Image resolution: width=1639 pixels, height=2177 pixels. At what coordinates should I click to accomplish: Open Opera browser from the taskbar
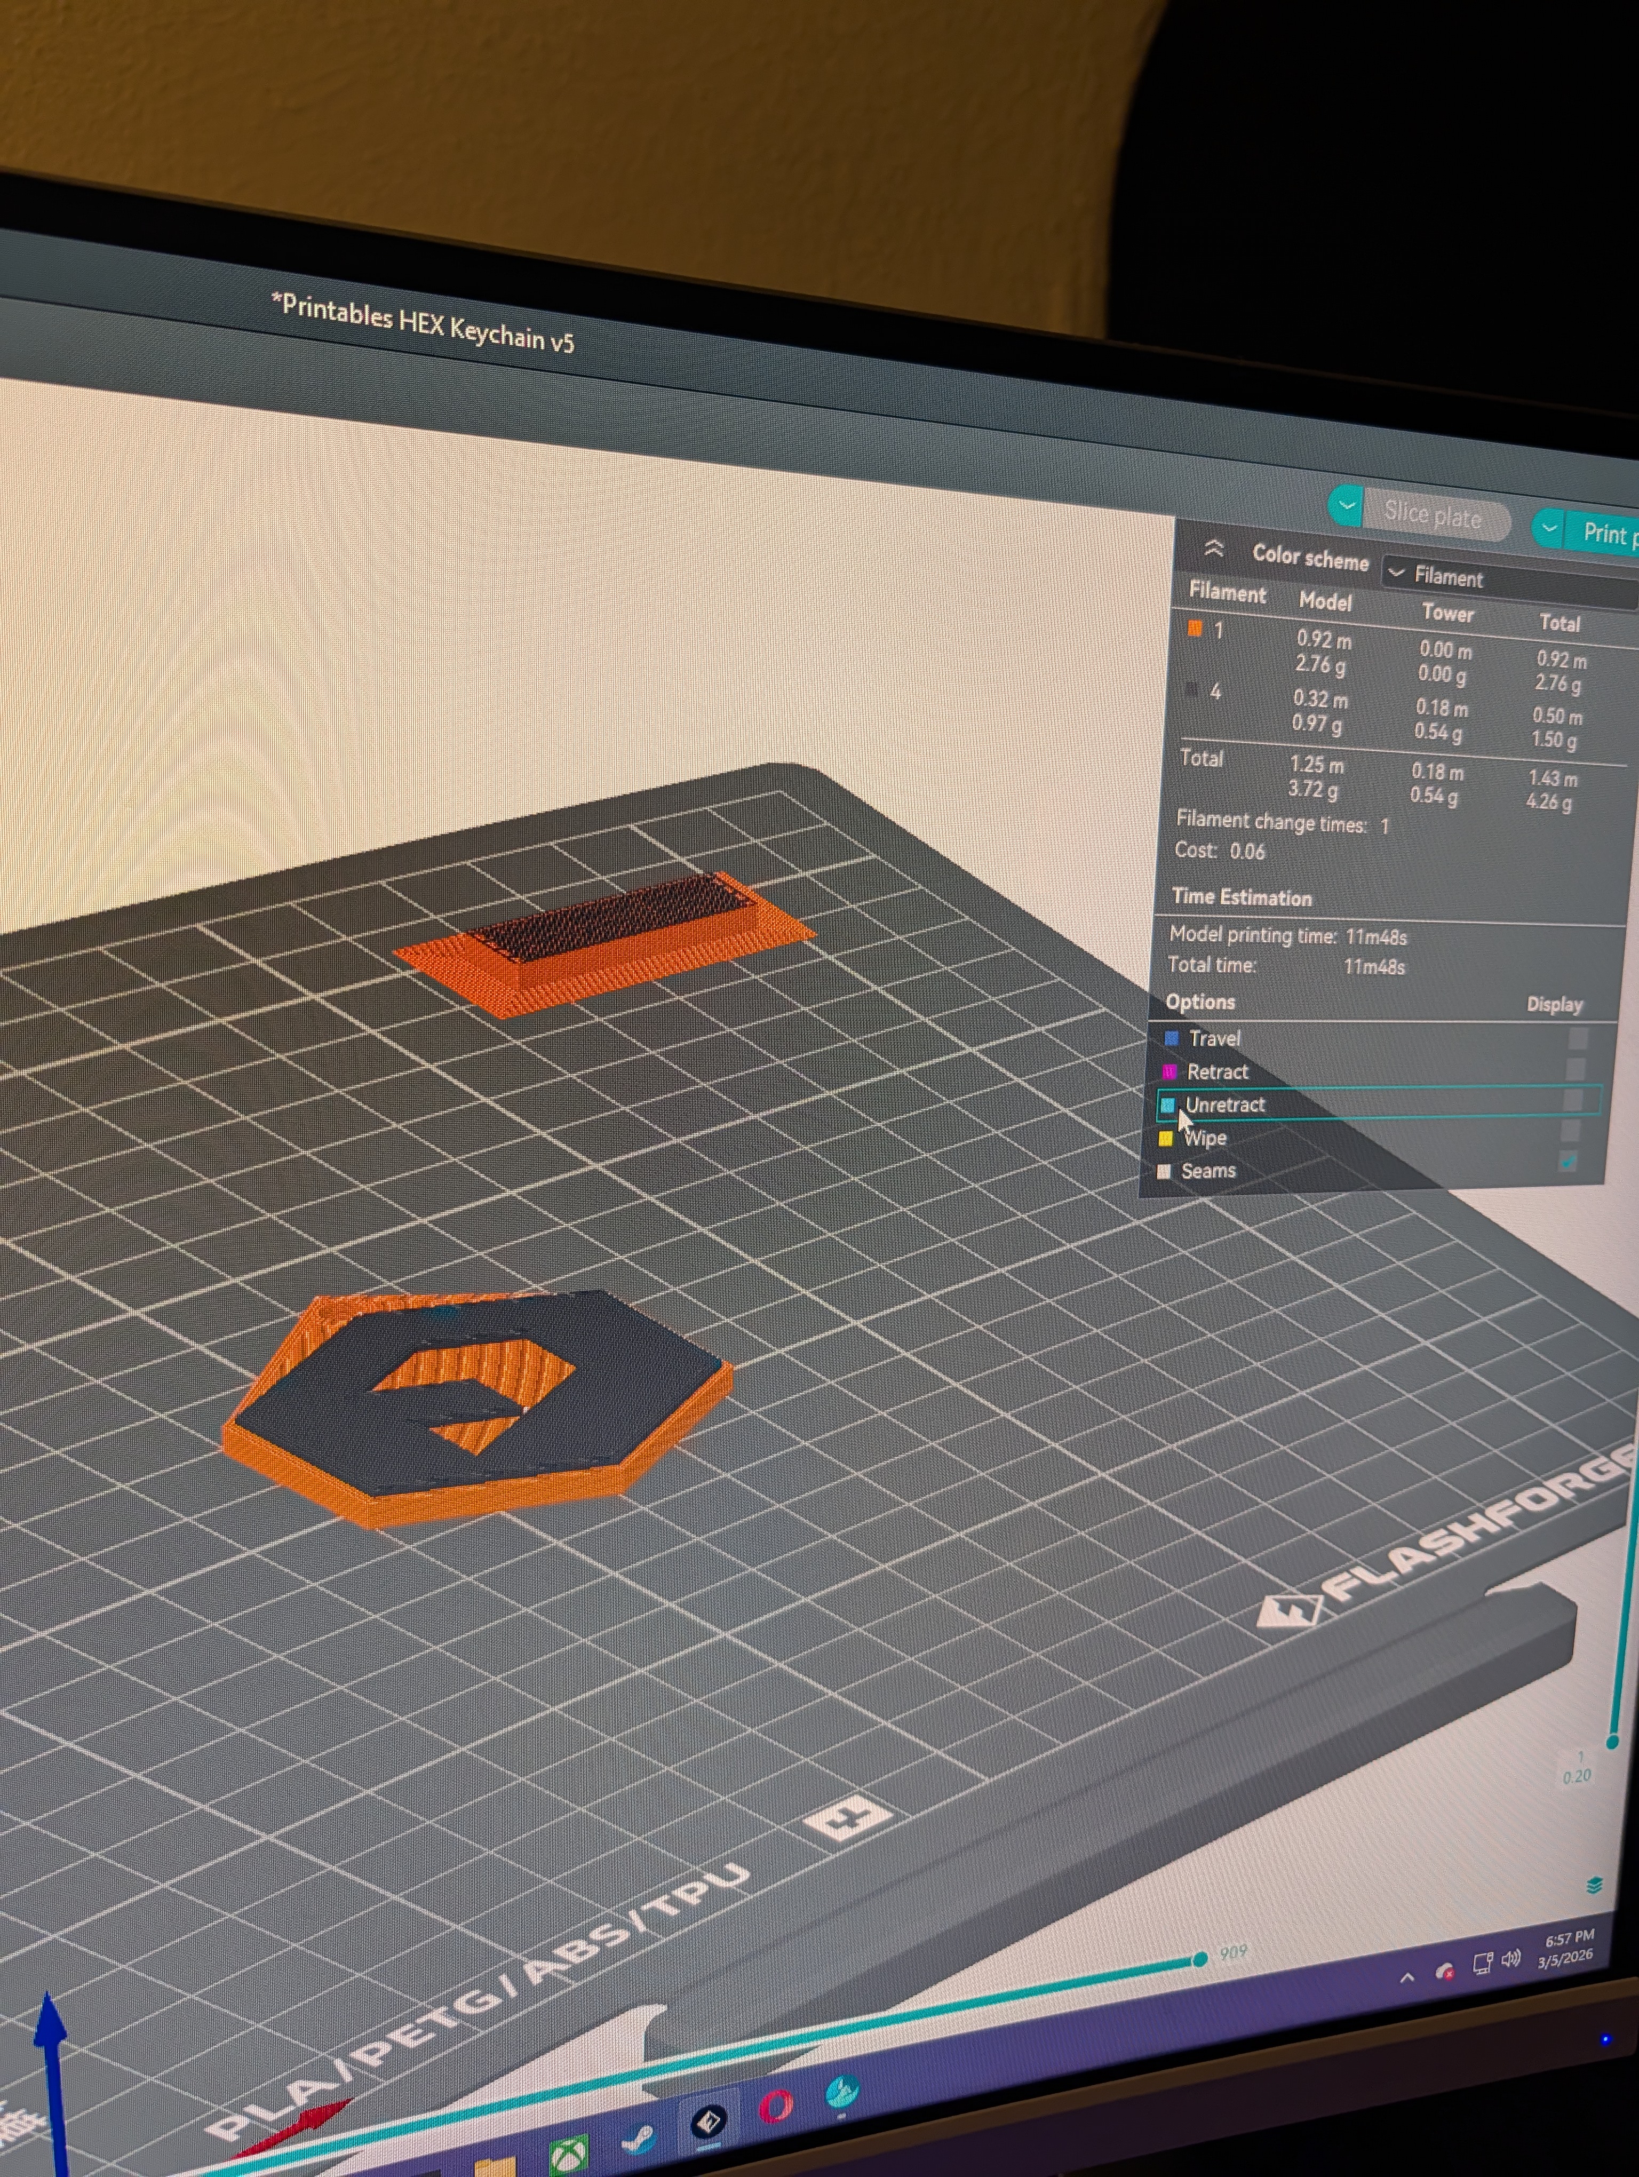tap(775, 2106)
